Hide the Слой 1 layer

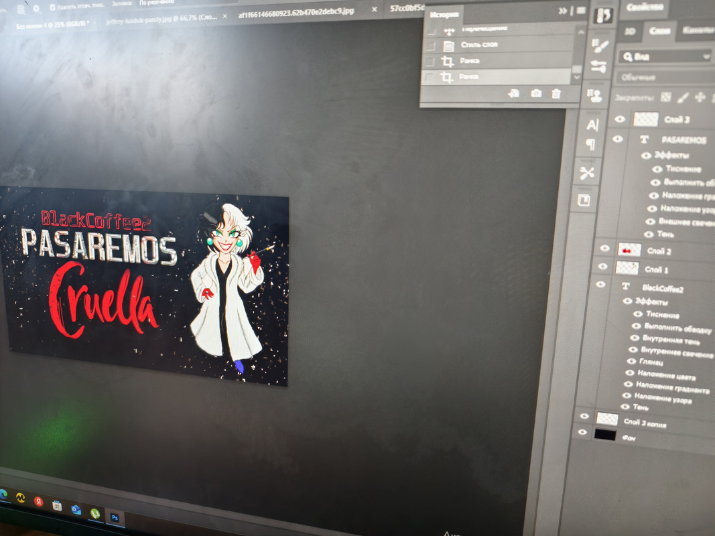[x=603, y=266]
